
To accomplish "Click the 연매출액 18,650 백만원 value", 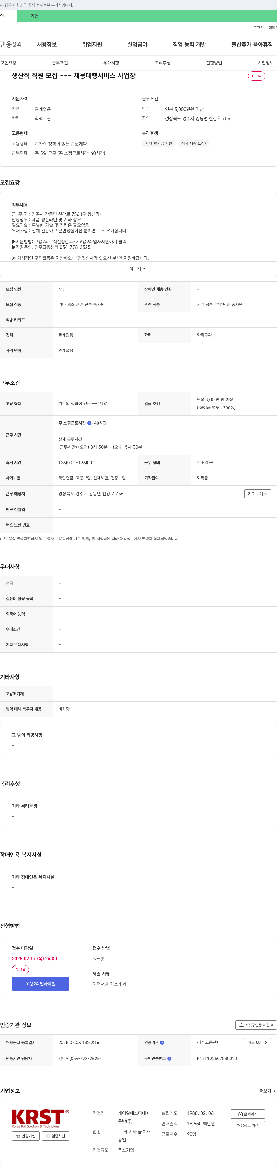I will point(201,1123).
